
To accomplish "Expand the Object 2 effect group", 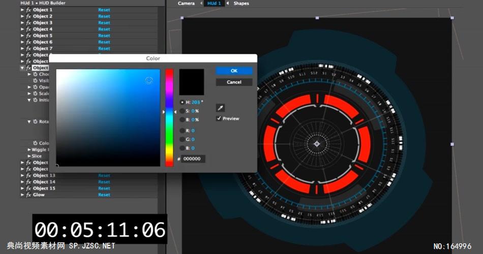I will (x=22, y=16).
